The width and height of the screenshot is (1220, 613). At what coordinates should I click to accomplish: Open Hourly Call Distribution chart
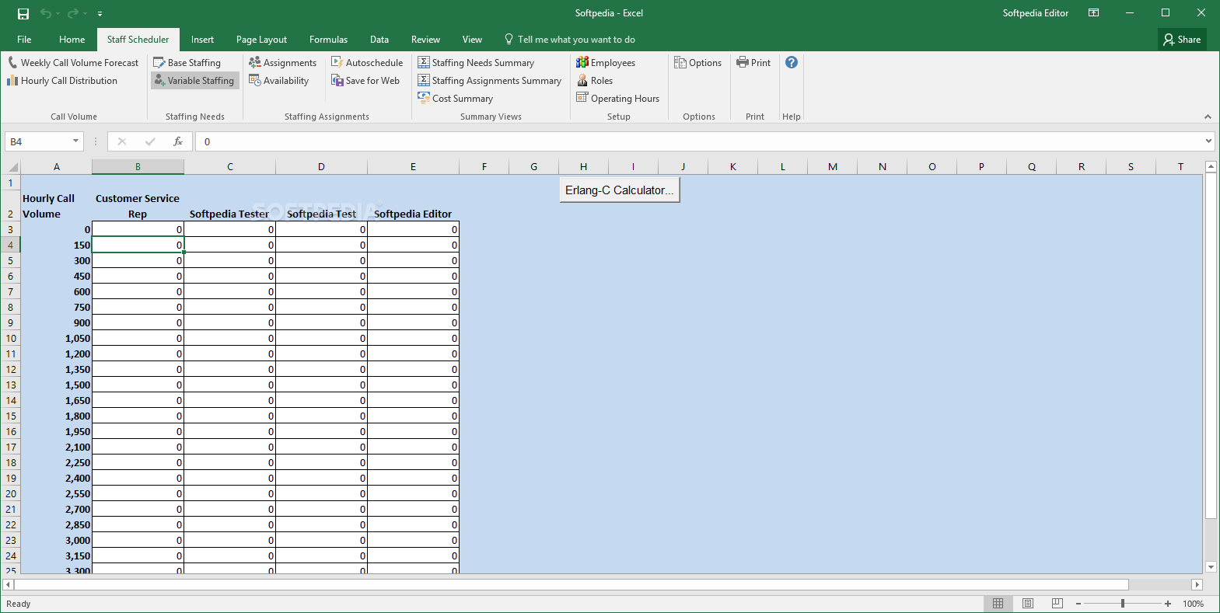(62, 81)
